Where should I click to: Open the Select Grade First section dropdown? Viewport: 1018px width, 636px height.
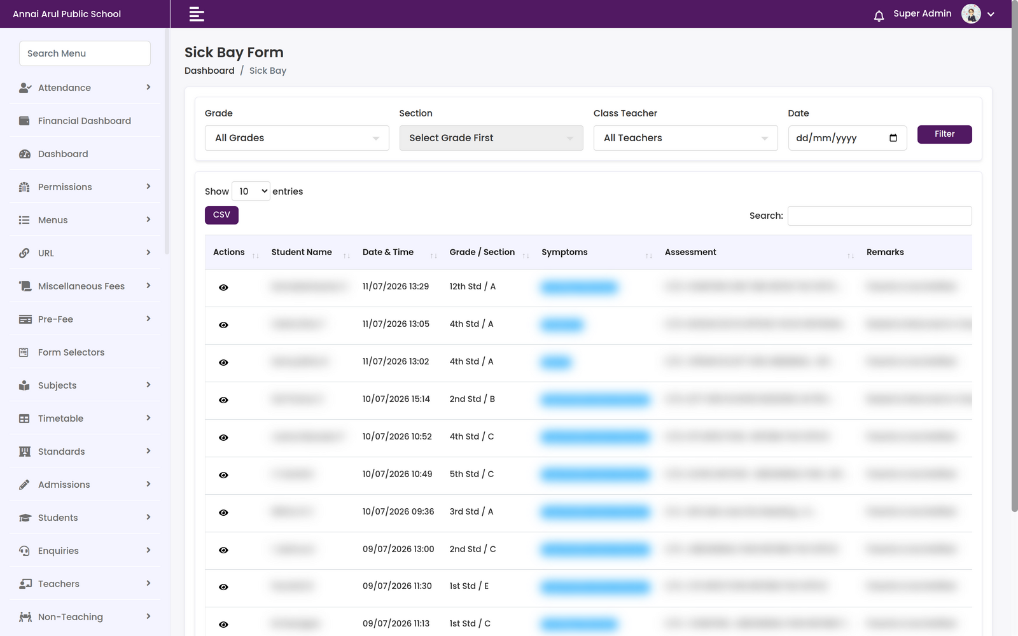pyautogui.click(x=491, y=138)
